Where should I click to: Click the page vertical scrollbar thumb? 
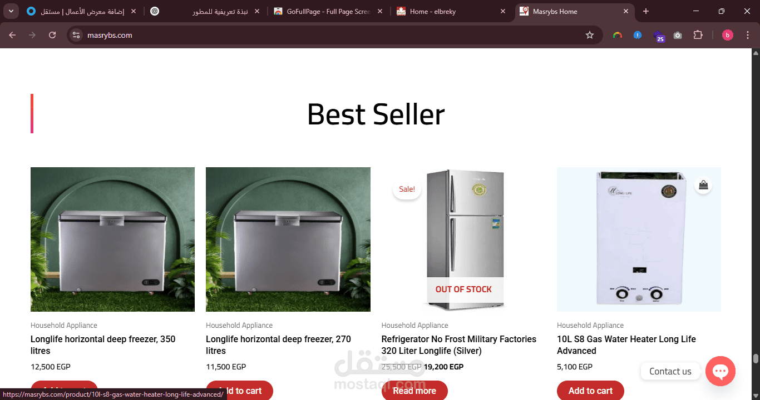(x=756, y=358)
